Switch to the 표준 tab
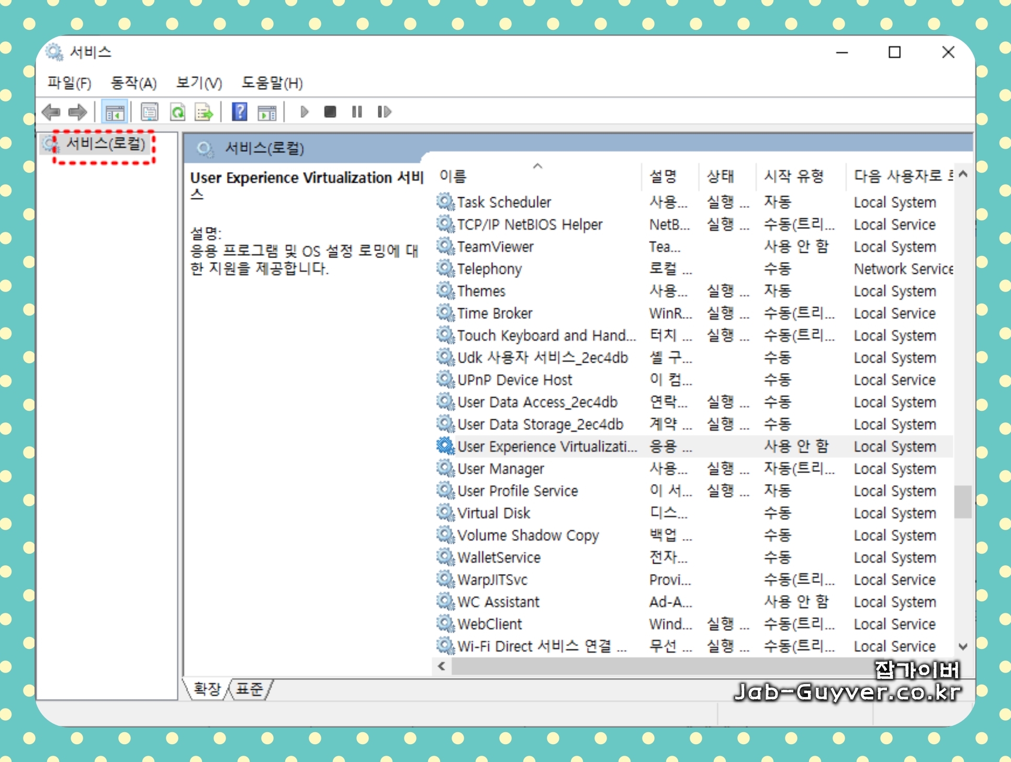 pos(249,689)
